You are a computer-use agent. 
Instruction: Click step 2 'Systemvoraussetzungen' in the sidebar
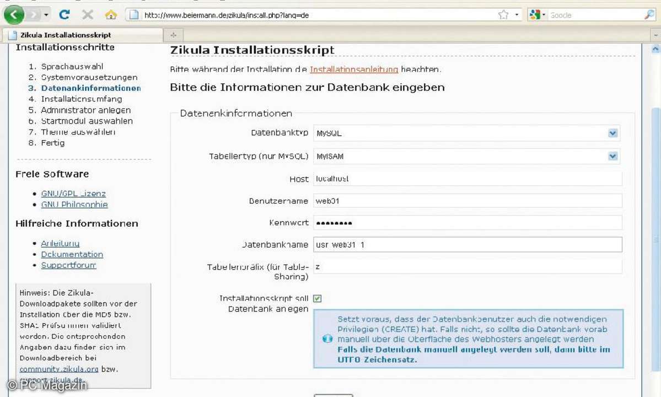tap(89, 77)
